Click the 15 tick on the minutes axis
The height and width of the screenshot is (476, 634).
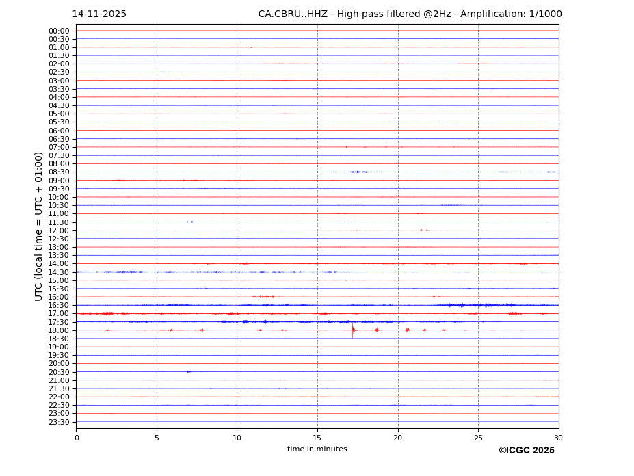pos(317,438)
